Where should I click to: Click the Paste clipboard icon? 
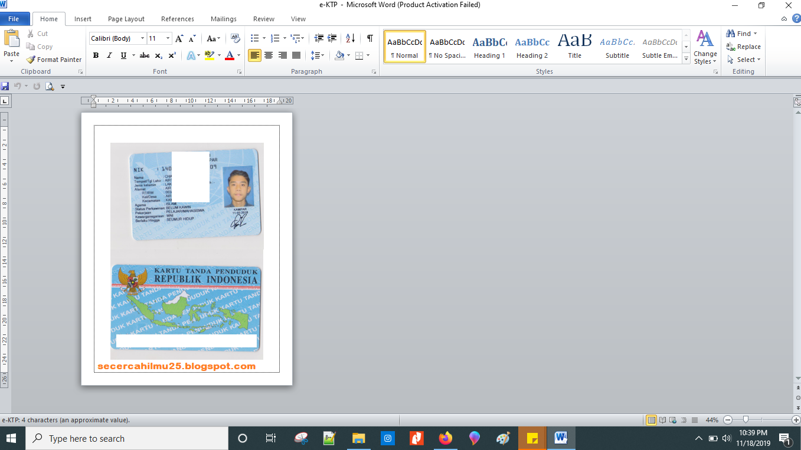pos(12,39)
